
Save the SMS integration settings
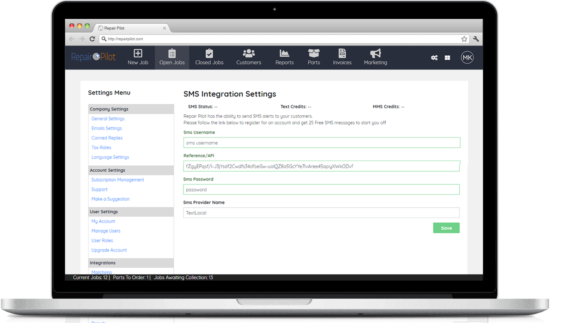[446, 228]
